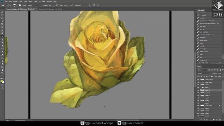The image size is (224, 126).
Task: Click the foreground color swatch
Action: (x=1, y=81)
